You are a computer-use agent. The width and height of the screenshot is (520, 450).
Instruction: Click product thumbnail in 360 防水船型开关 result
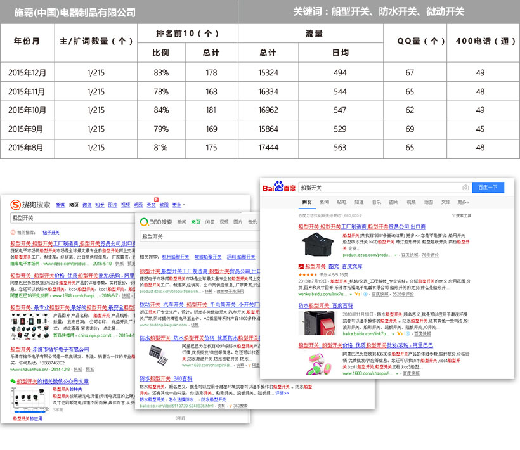(159, 355)
